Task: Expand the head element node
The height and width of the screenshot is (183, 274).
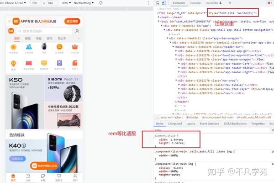Action: point(158,17)
